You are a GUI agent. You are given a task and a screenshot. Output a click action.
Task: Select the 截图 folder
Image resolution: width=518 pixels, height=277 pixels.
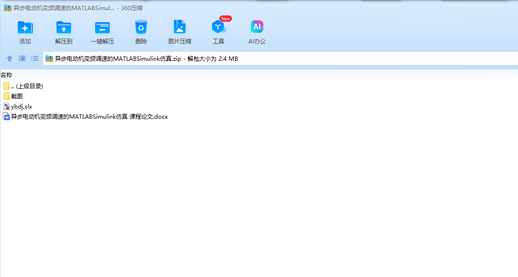point(13,97)
